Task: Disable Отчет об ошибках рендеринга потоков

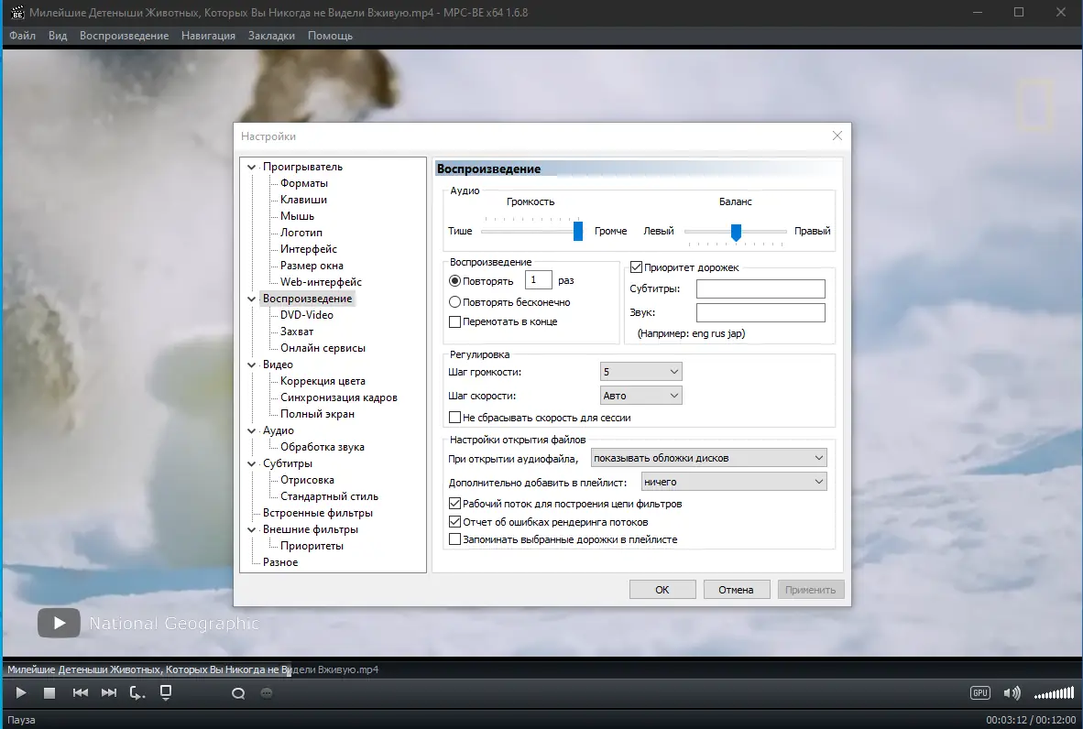Action: point(455,521)
